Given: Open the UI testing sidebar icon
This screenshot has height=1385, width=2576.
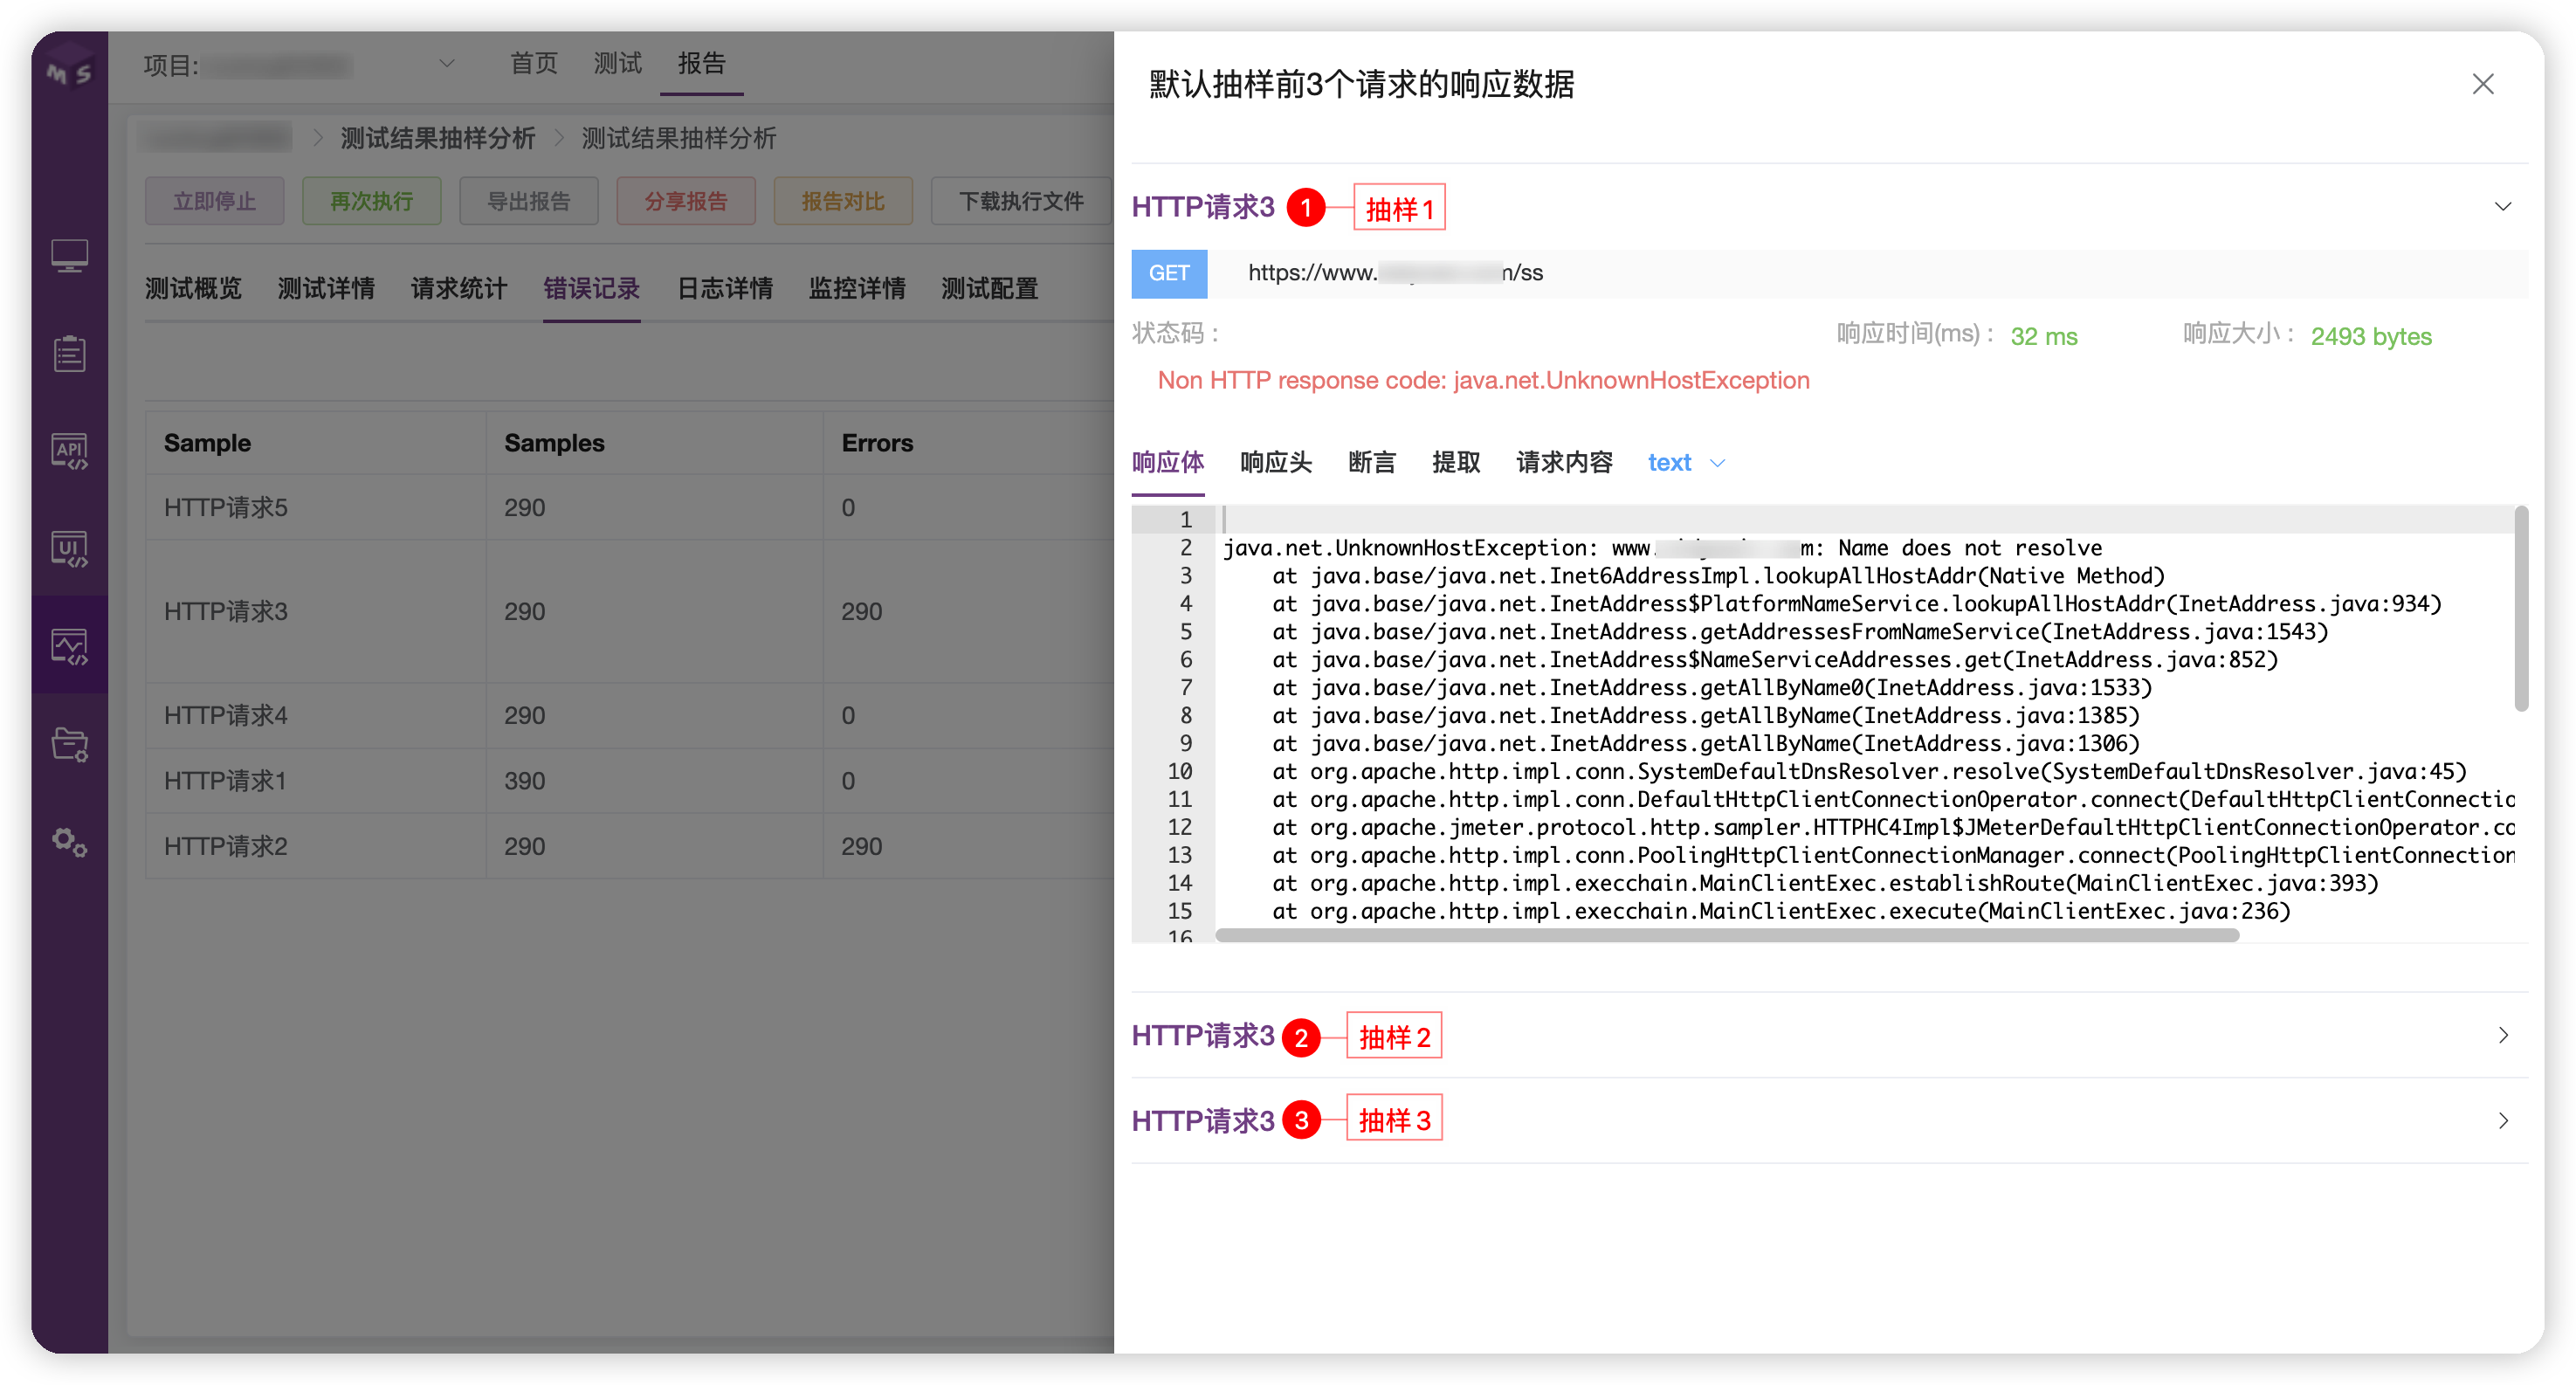Looking at the screenshot, I should pyautogui.click(x=69, y=548).
